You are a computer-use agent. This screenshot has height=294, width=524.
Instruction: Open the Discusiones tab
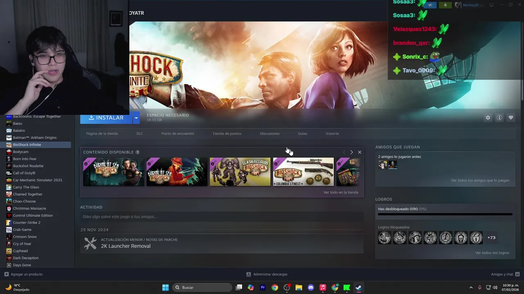click(x=270, y=134)
